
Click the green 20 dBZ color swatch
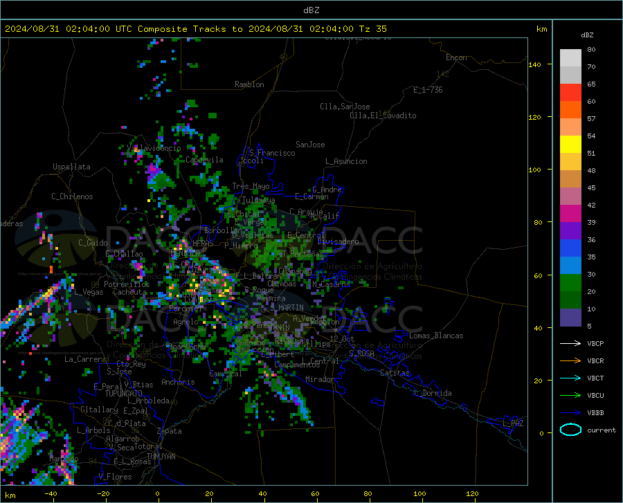coord(570,283)
